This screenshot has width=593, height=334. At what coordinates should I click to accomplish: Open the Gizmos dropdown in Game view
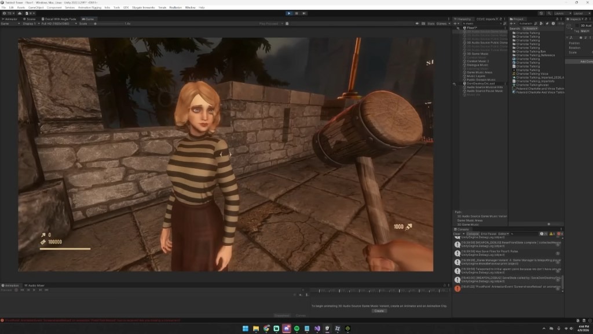[x=443, y=23]
